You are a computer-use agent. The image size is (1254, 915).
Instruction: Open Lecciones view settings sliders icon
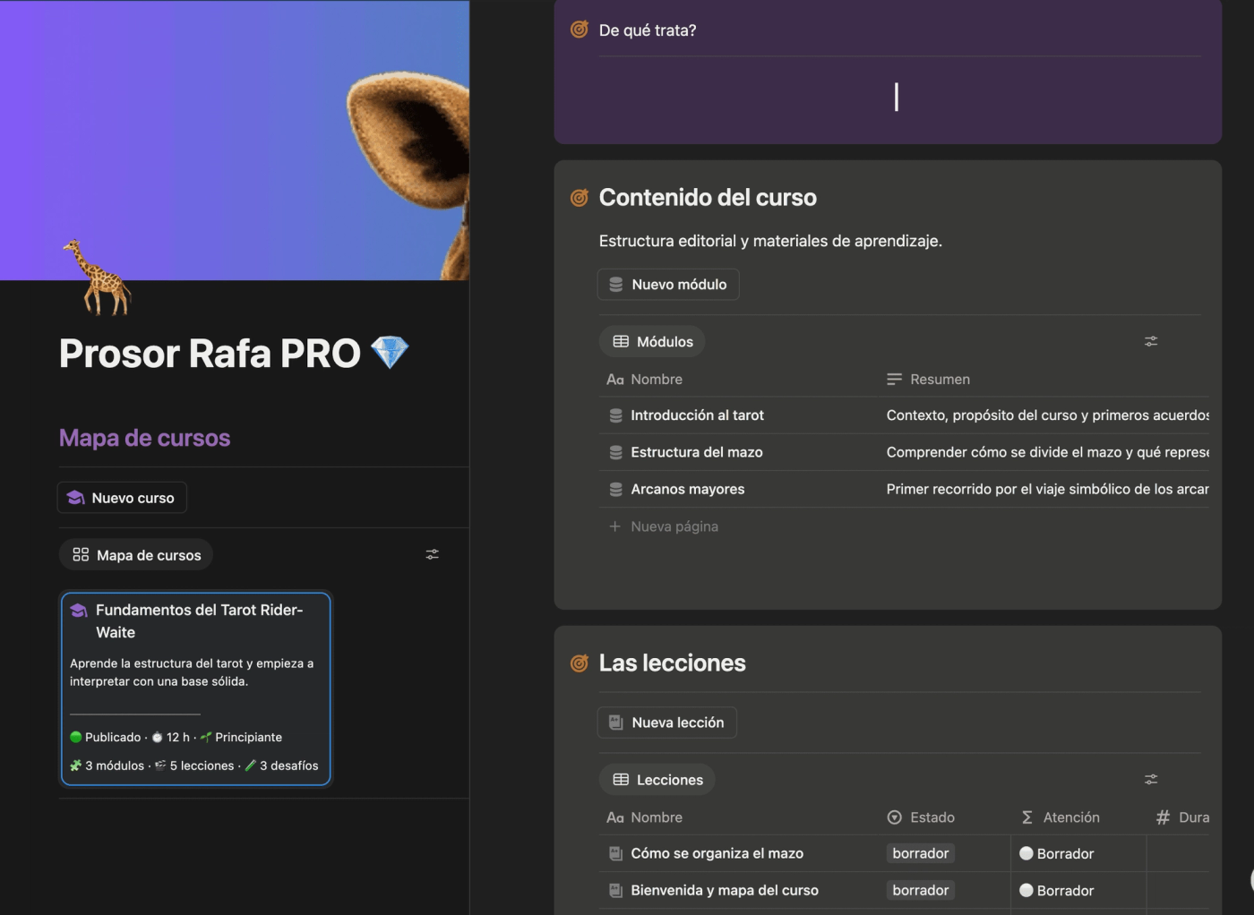pos(1151,780)
